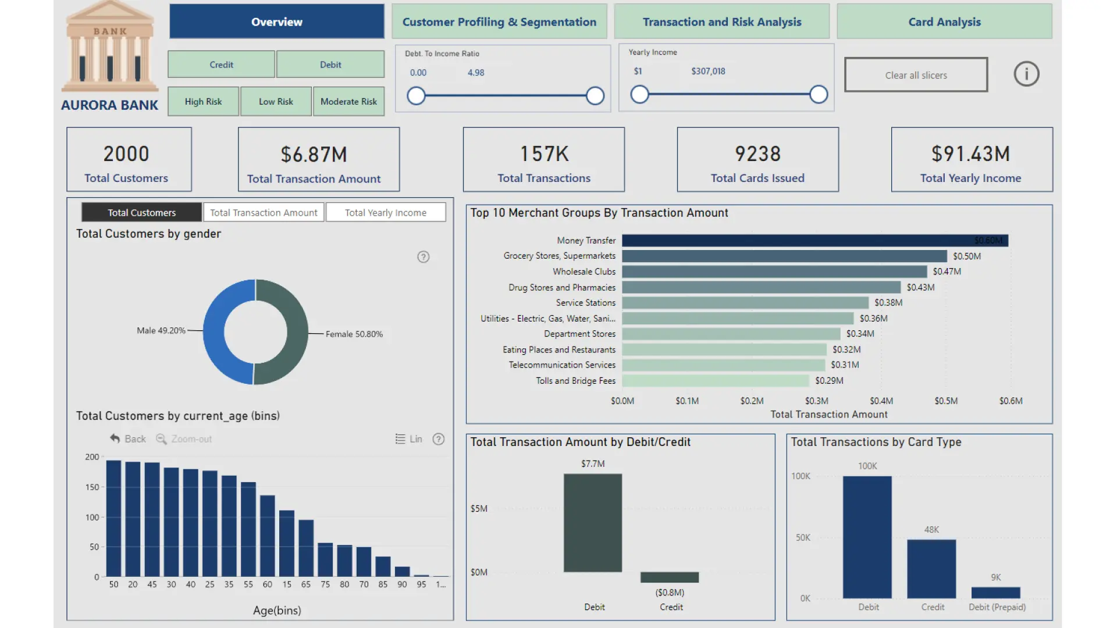Click Zoom-out magnifier on age chart

(x=161, y=439)
